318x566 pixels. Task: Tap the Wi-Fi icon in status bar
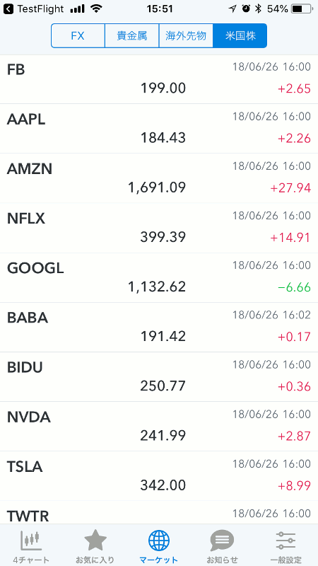96,8
